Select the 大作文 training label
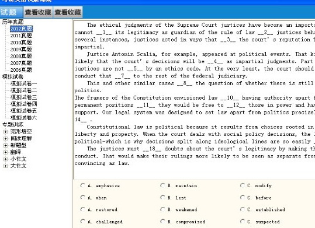This screenshot has width=315, height=228. [x=18, y=166]
